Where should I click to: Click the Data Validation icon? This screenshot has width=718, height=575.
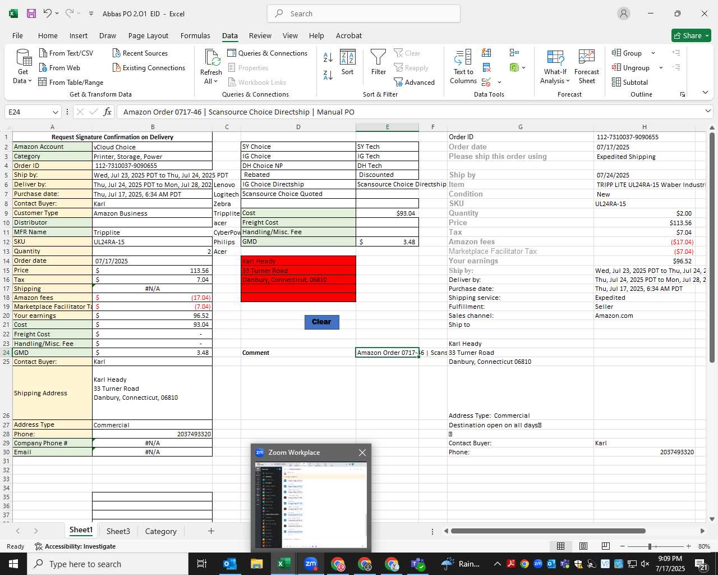point(486,82)
